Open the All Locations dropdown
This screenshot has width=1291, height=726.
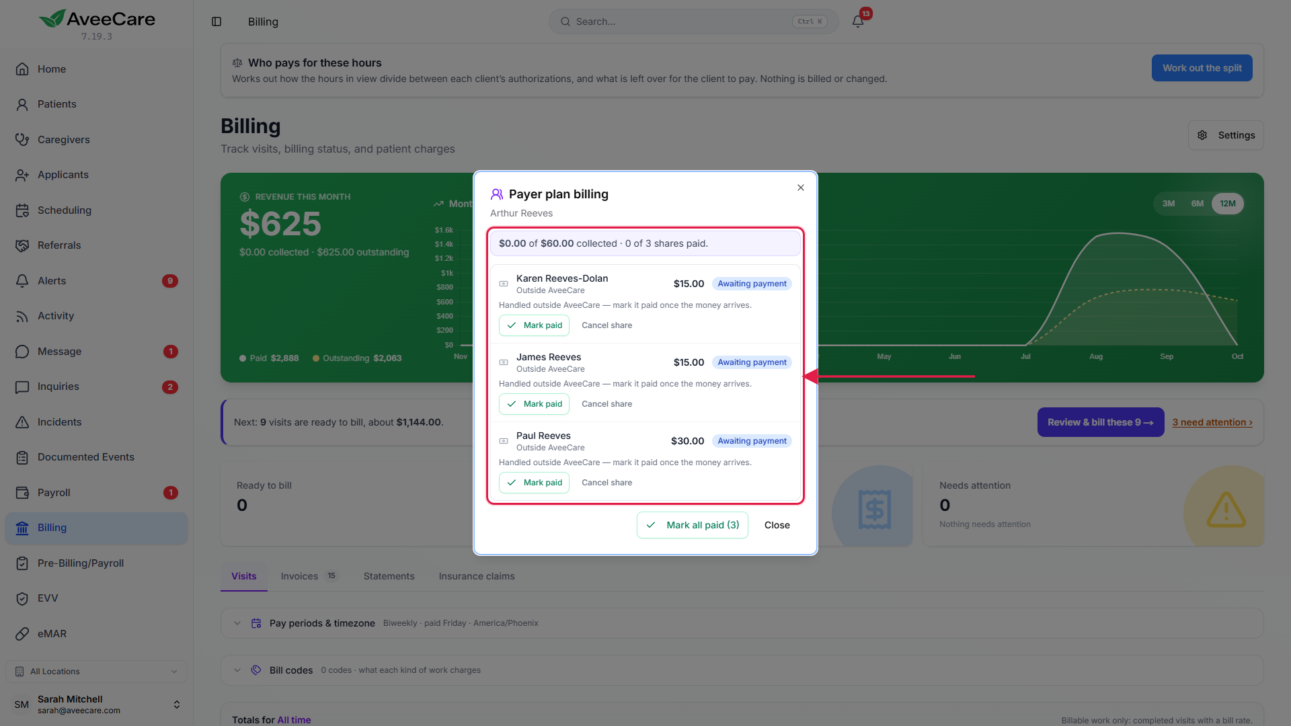96,672
